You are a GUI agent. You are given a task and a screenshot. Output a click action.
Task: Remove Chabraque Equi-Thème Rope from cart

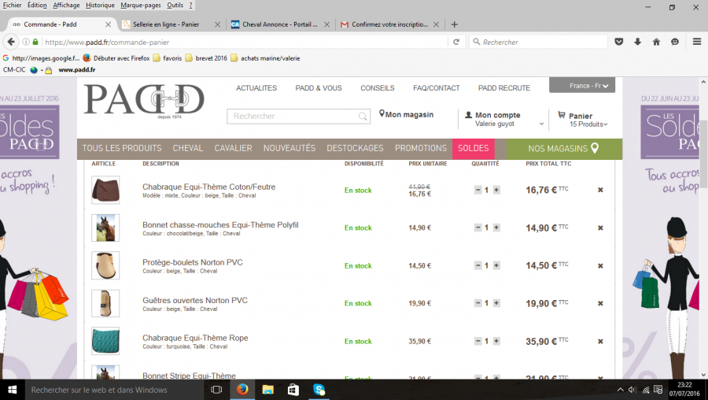[600, 341]
